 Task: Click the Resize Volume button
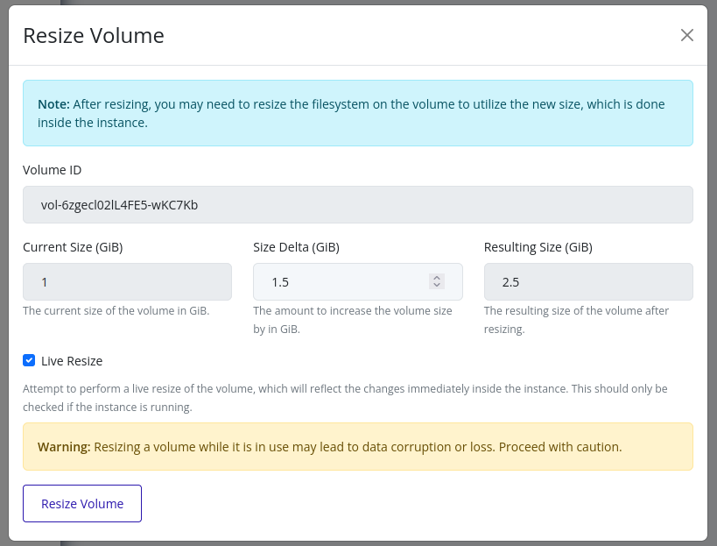tap(82, 503)
